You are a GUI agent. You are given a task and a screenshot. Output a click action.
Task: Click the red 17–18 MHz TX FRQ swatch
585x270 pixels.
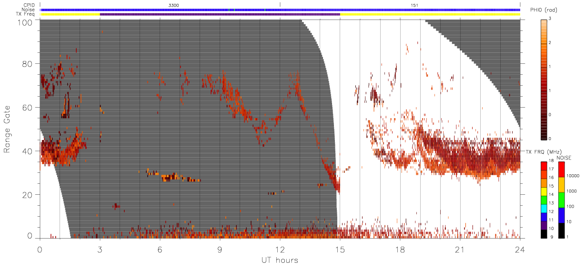544,166
